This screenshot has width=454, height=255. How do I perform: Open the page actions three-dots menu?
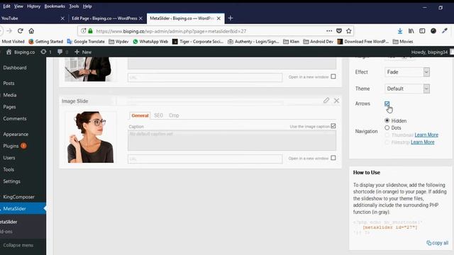329,31
